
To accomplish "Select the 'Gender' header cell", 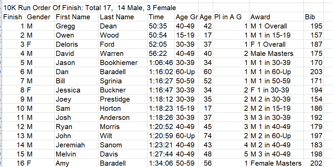I will (x=38, y=17).
